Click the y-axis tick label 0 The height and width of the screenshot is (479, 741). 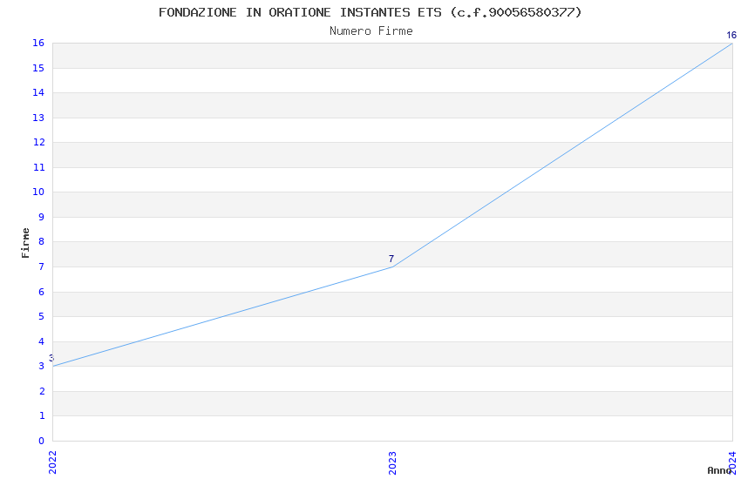(42, 441)
